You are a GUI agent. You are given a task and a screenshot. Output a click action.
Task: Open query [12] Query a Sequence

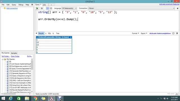tap(20, 76)
